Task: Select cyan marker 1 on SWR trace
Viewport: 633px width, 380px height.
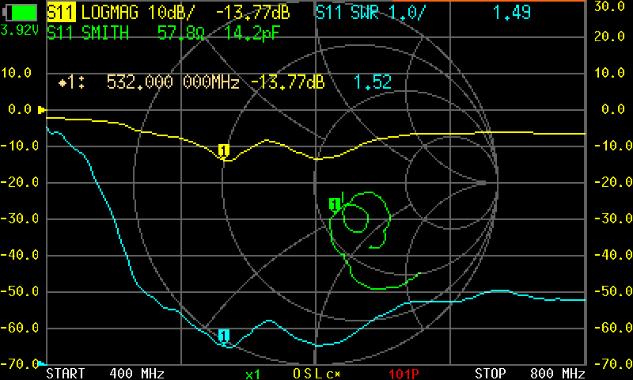Action: coord(224,336)
